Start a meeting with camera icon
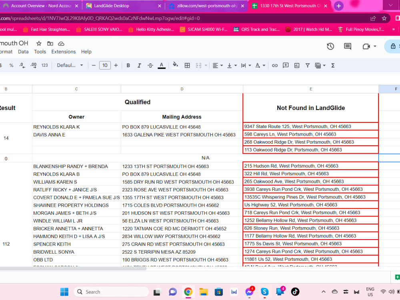The width and height of the screenshot is (400, 300). [366, 46]
